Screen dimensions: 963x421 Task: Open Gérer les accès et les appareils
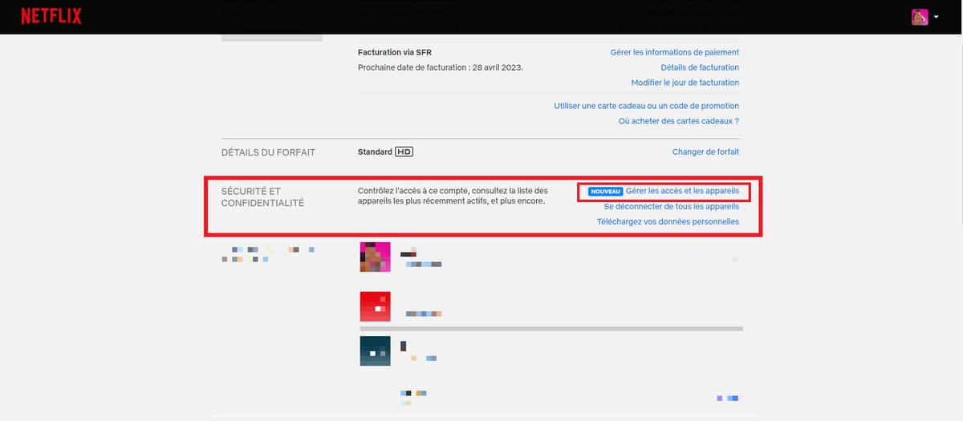(682, 192)
